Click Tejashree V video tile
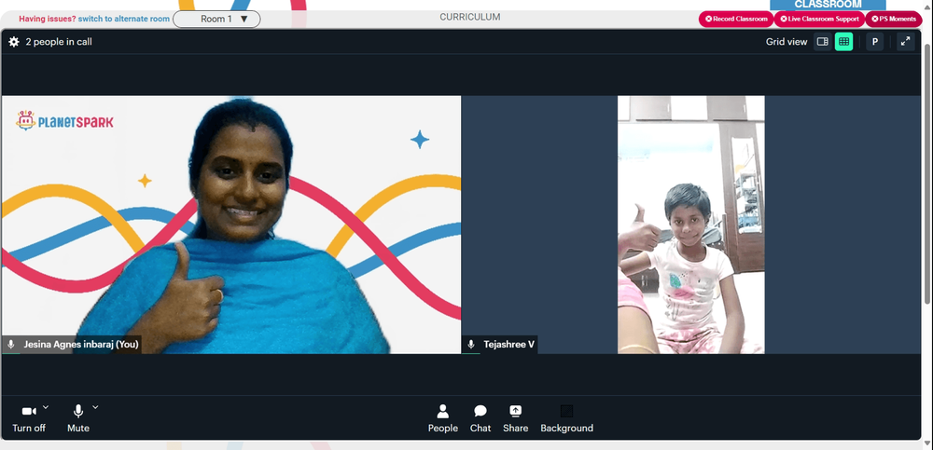The image size is (933, 450). [690, 225]
